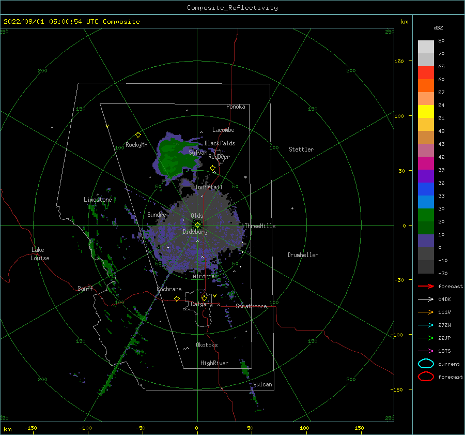The width and height of the screenshot is (465, 435).
Task: Click the white plus marker east of ThreeHills
Action: click(x=292, y=208)
